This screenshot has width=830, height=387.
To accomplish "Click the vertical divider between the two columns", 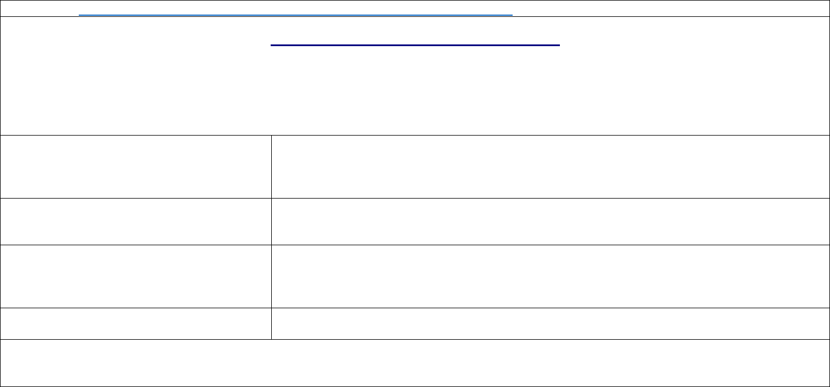I will coord(271,237).
